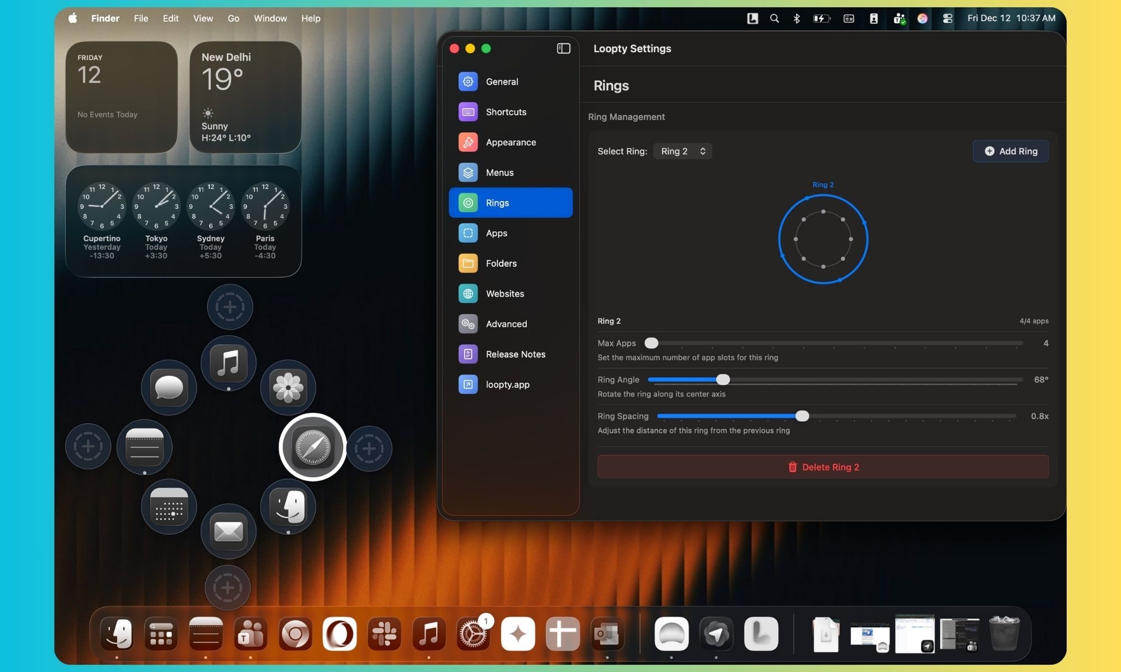1121x672 pixels.
Task: Open the Menus settings section
Action: tap(500, 172)
